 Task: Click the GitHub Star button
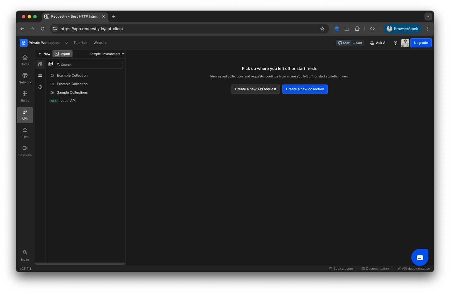(344, 43)
